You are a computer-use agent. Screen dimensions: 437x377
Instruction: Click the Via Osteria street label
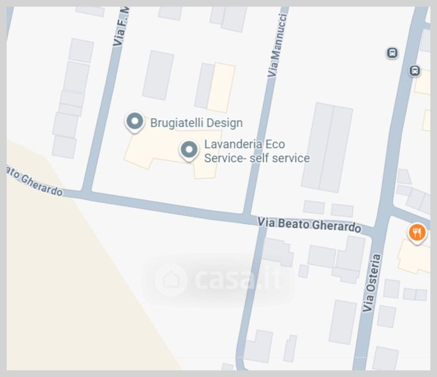372,283
